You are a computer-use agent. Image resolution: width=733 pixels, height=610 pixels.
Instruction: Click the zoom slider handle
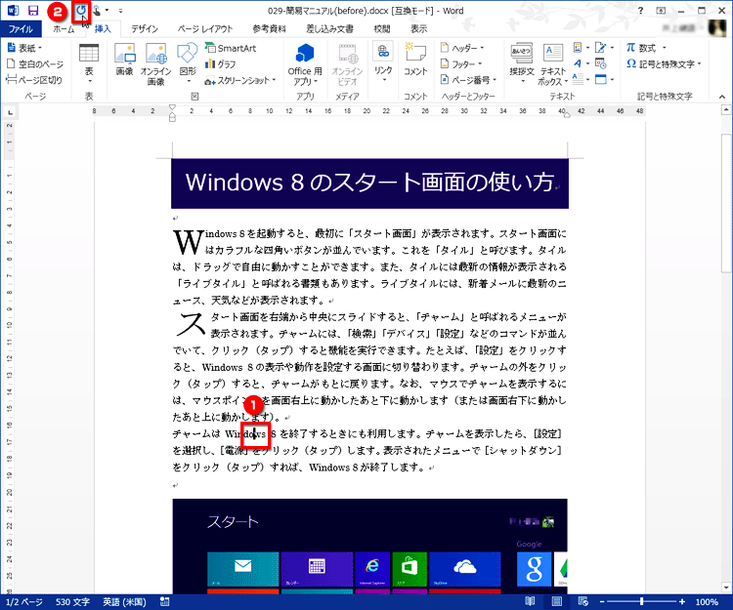[x=642, y=602]
